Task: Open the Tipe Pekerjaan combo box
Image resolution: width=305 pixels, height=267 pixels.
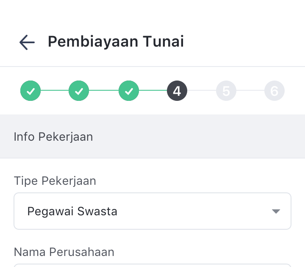Action: (152, 211)
